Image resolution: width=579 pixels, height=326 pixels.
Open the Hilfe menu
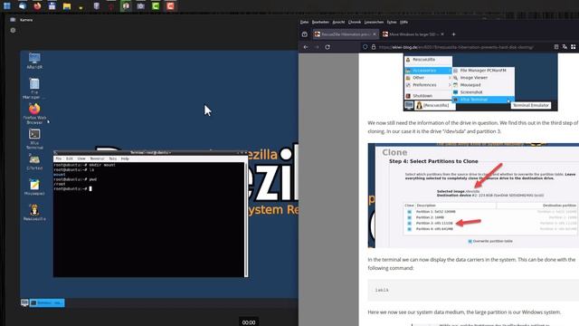[404, 22]
